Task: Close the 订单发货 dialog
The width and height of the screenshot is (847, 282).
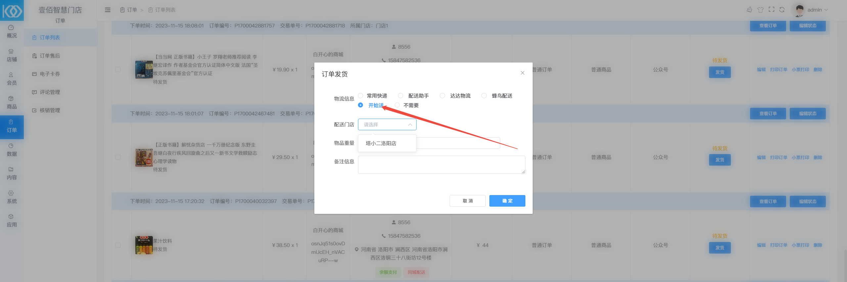Action: coord(522,73)
